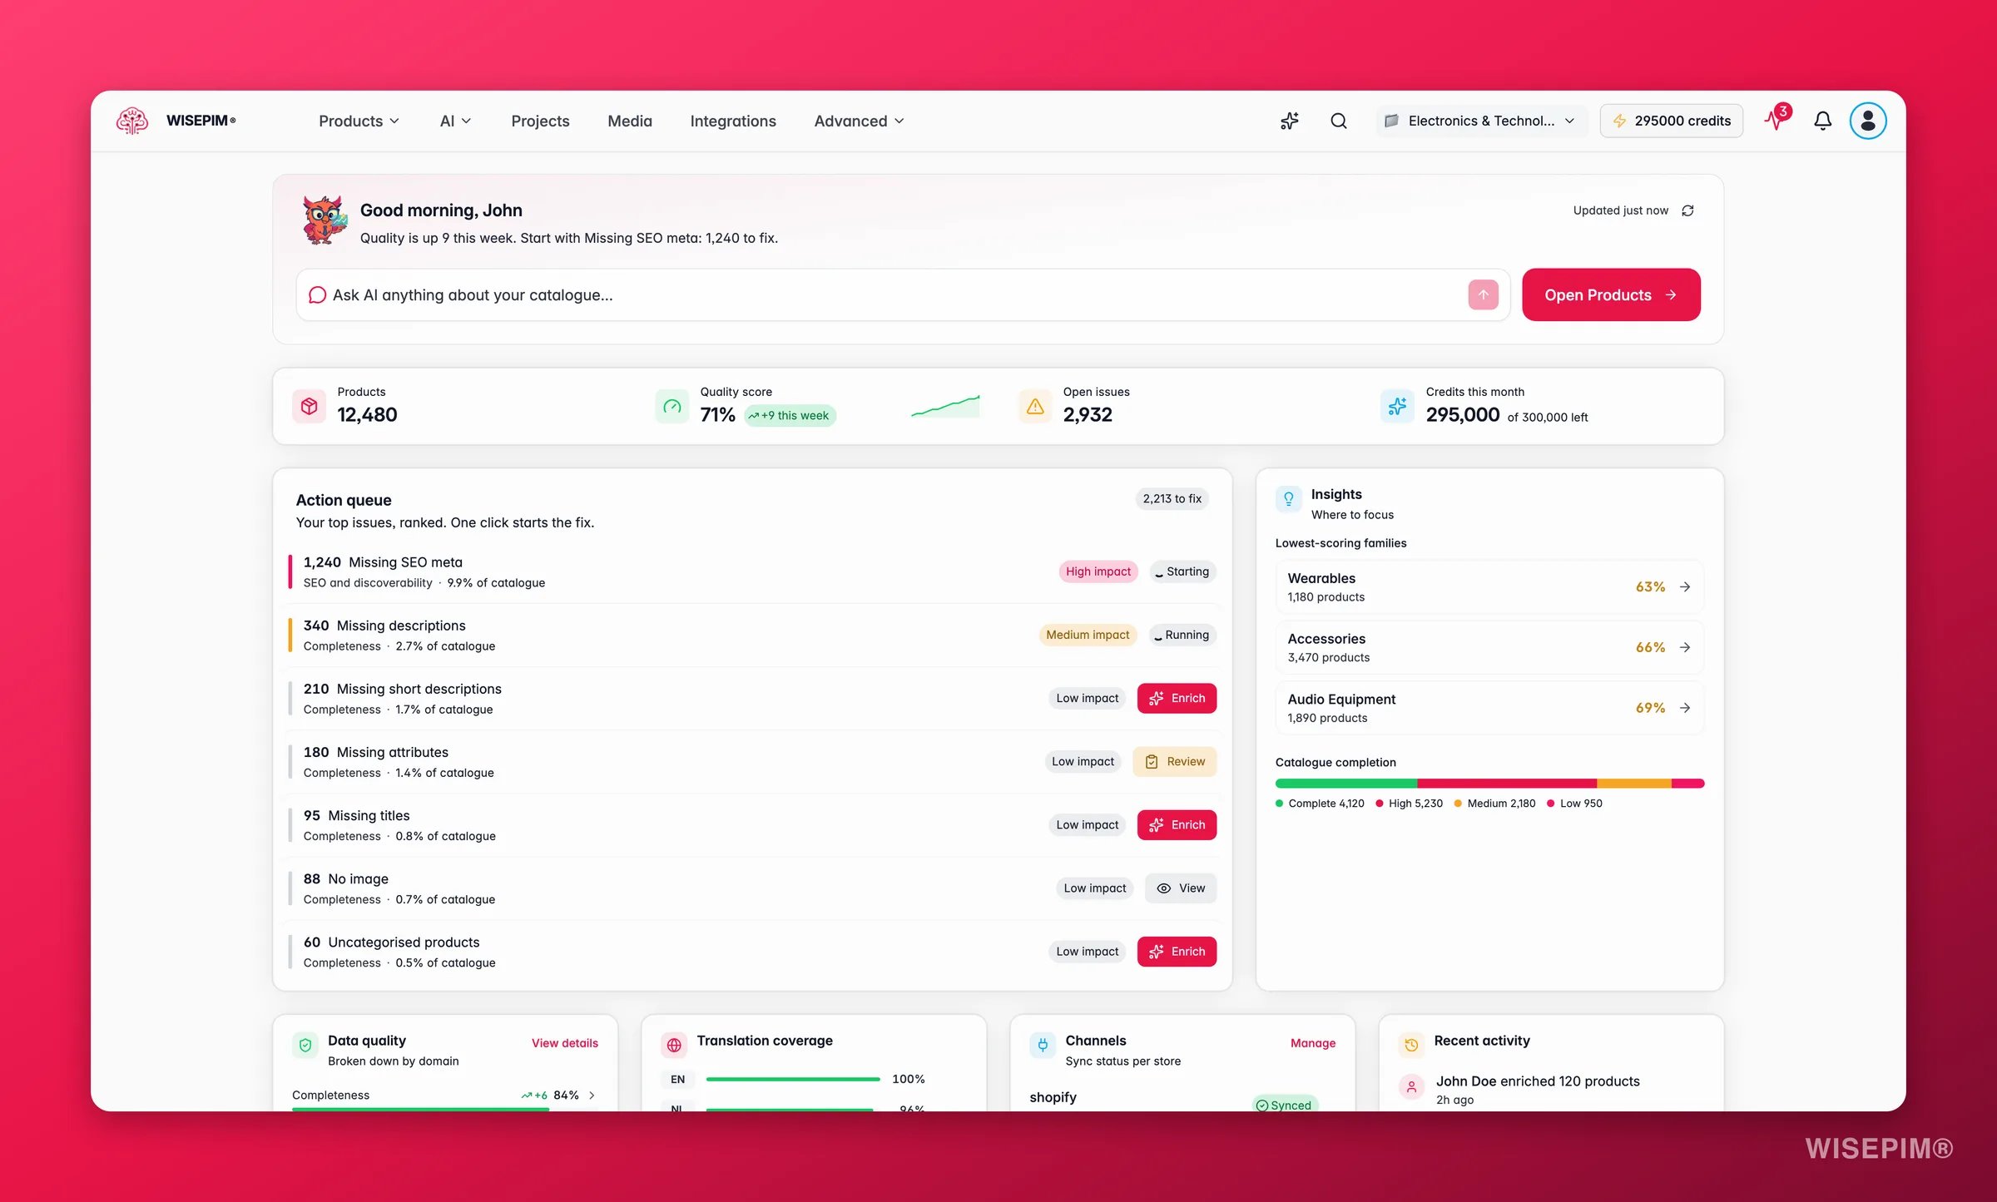Viewport: 1997px width, 1202px height.
Task: Click the Audio Equipment family name
Action: point(1341,700)
